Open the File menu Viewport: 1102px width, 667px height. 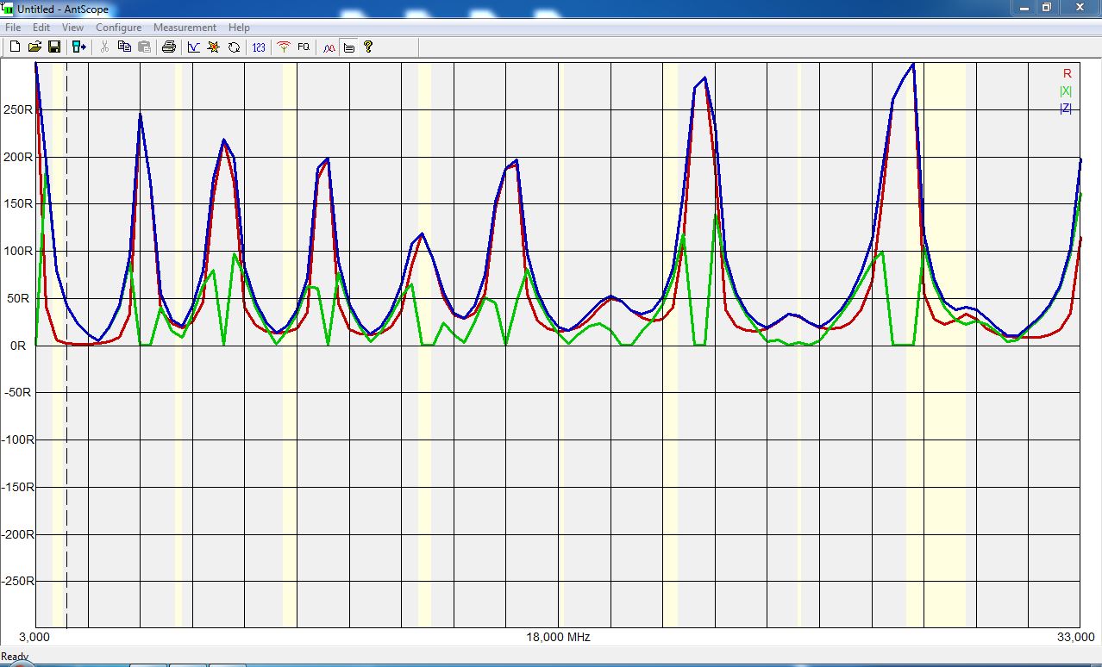13,28
